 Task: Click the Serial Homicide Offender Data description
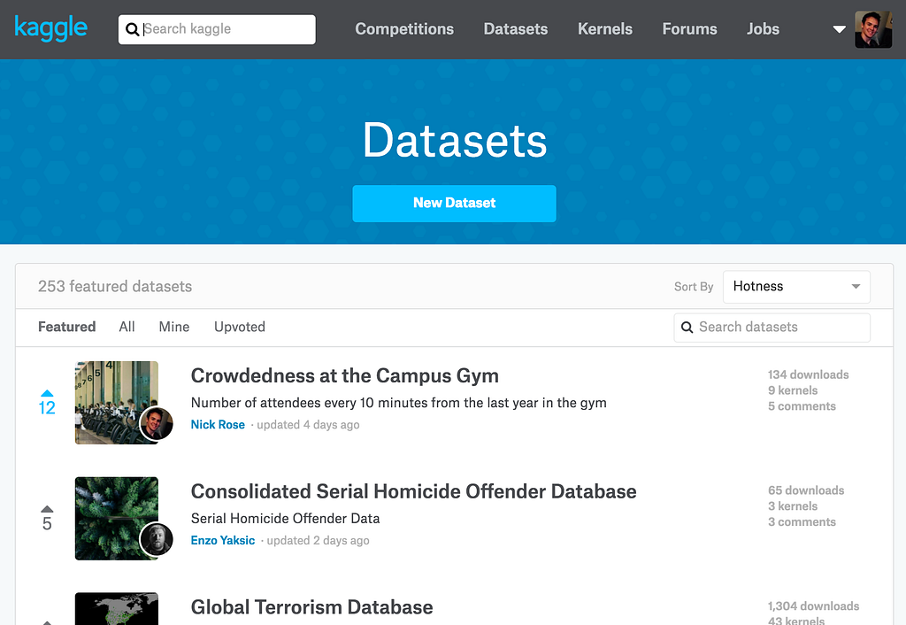point(286,519)
